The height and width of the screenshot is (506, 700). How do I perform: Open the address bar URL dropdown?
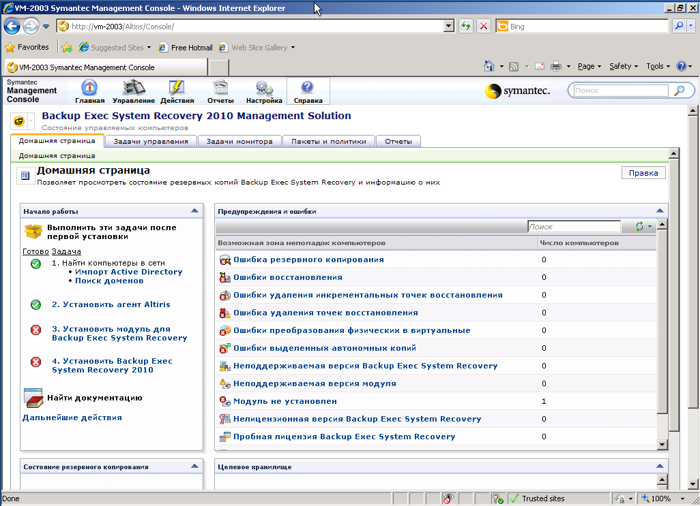448,27
